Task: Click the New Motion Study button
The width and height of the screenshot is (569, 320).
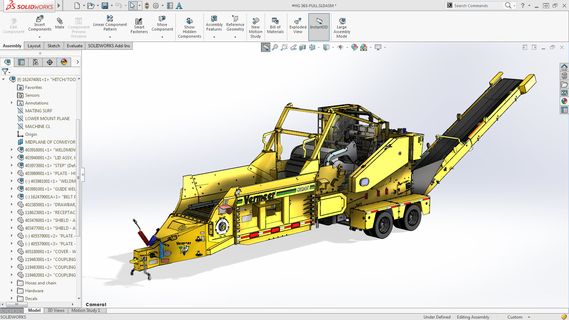Action: click(x=255, y=27)
